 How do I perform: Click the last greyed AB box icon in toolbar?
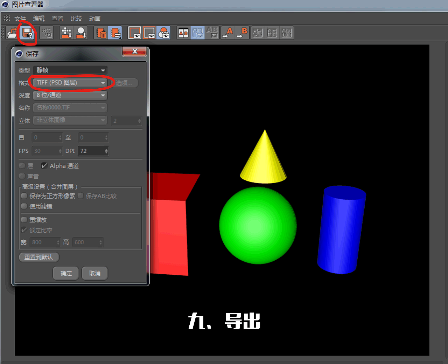point(286,33)
